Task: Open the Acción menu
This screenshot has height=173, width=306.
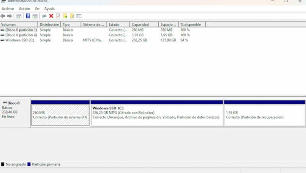Action: coord(24,8)
